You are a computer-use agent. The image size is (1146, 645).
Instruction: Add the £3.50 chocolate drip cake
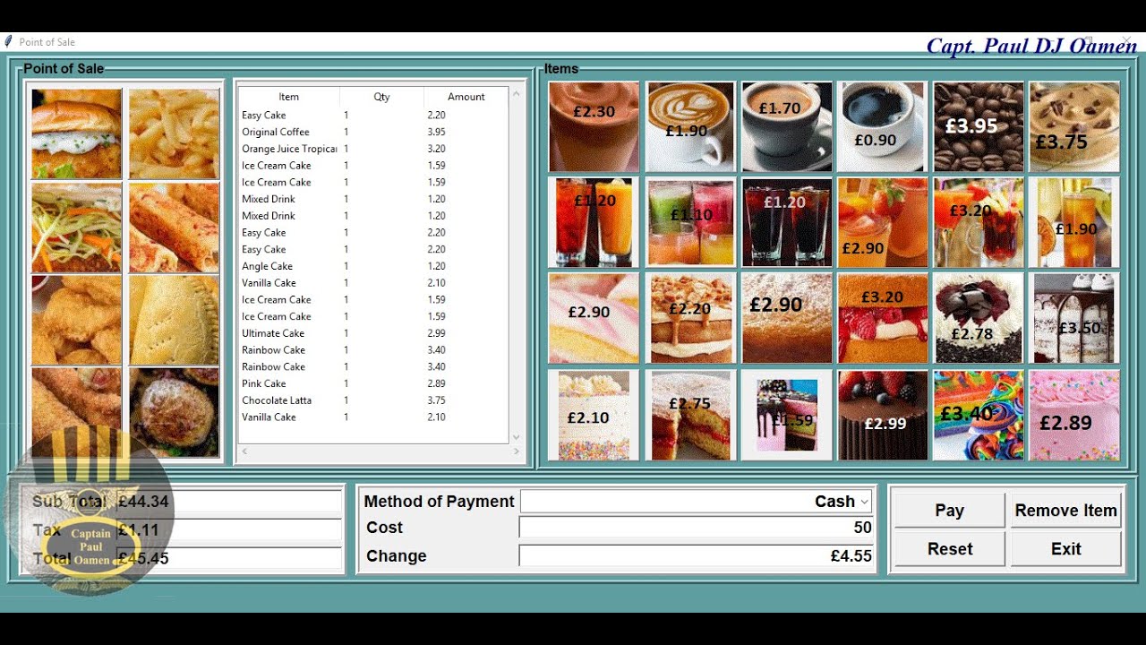click(x=1074, y=318)
